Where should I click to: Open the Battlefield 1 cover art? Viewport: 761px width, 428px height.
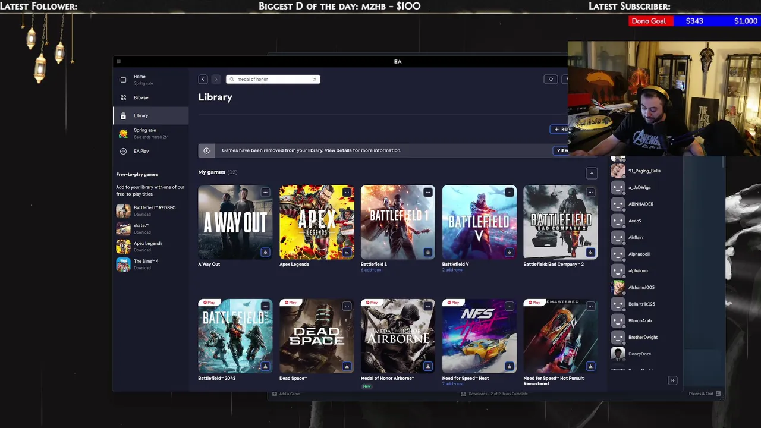[x=398, y=222]
